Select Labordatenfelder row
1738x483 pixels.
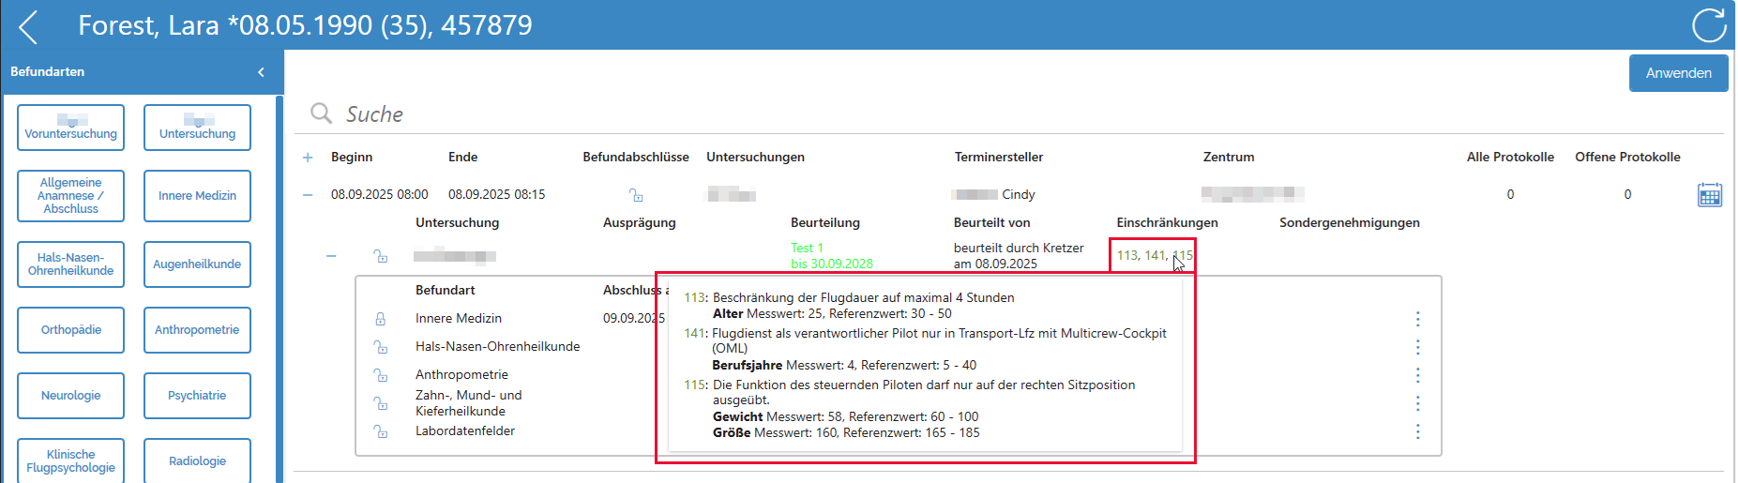pyautogui.click(x=465, y=431)
